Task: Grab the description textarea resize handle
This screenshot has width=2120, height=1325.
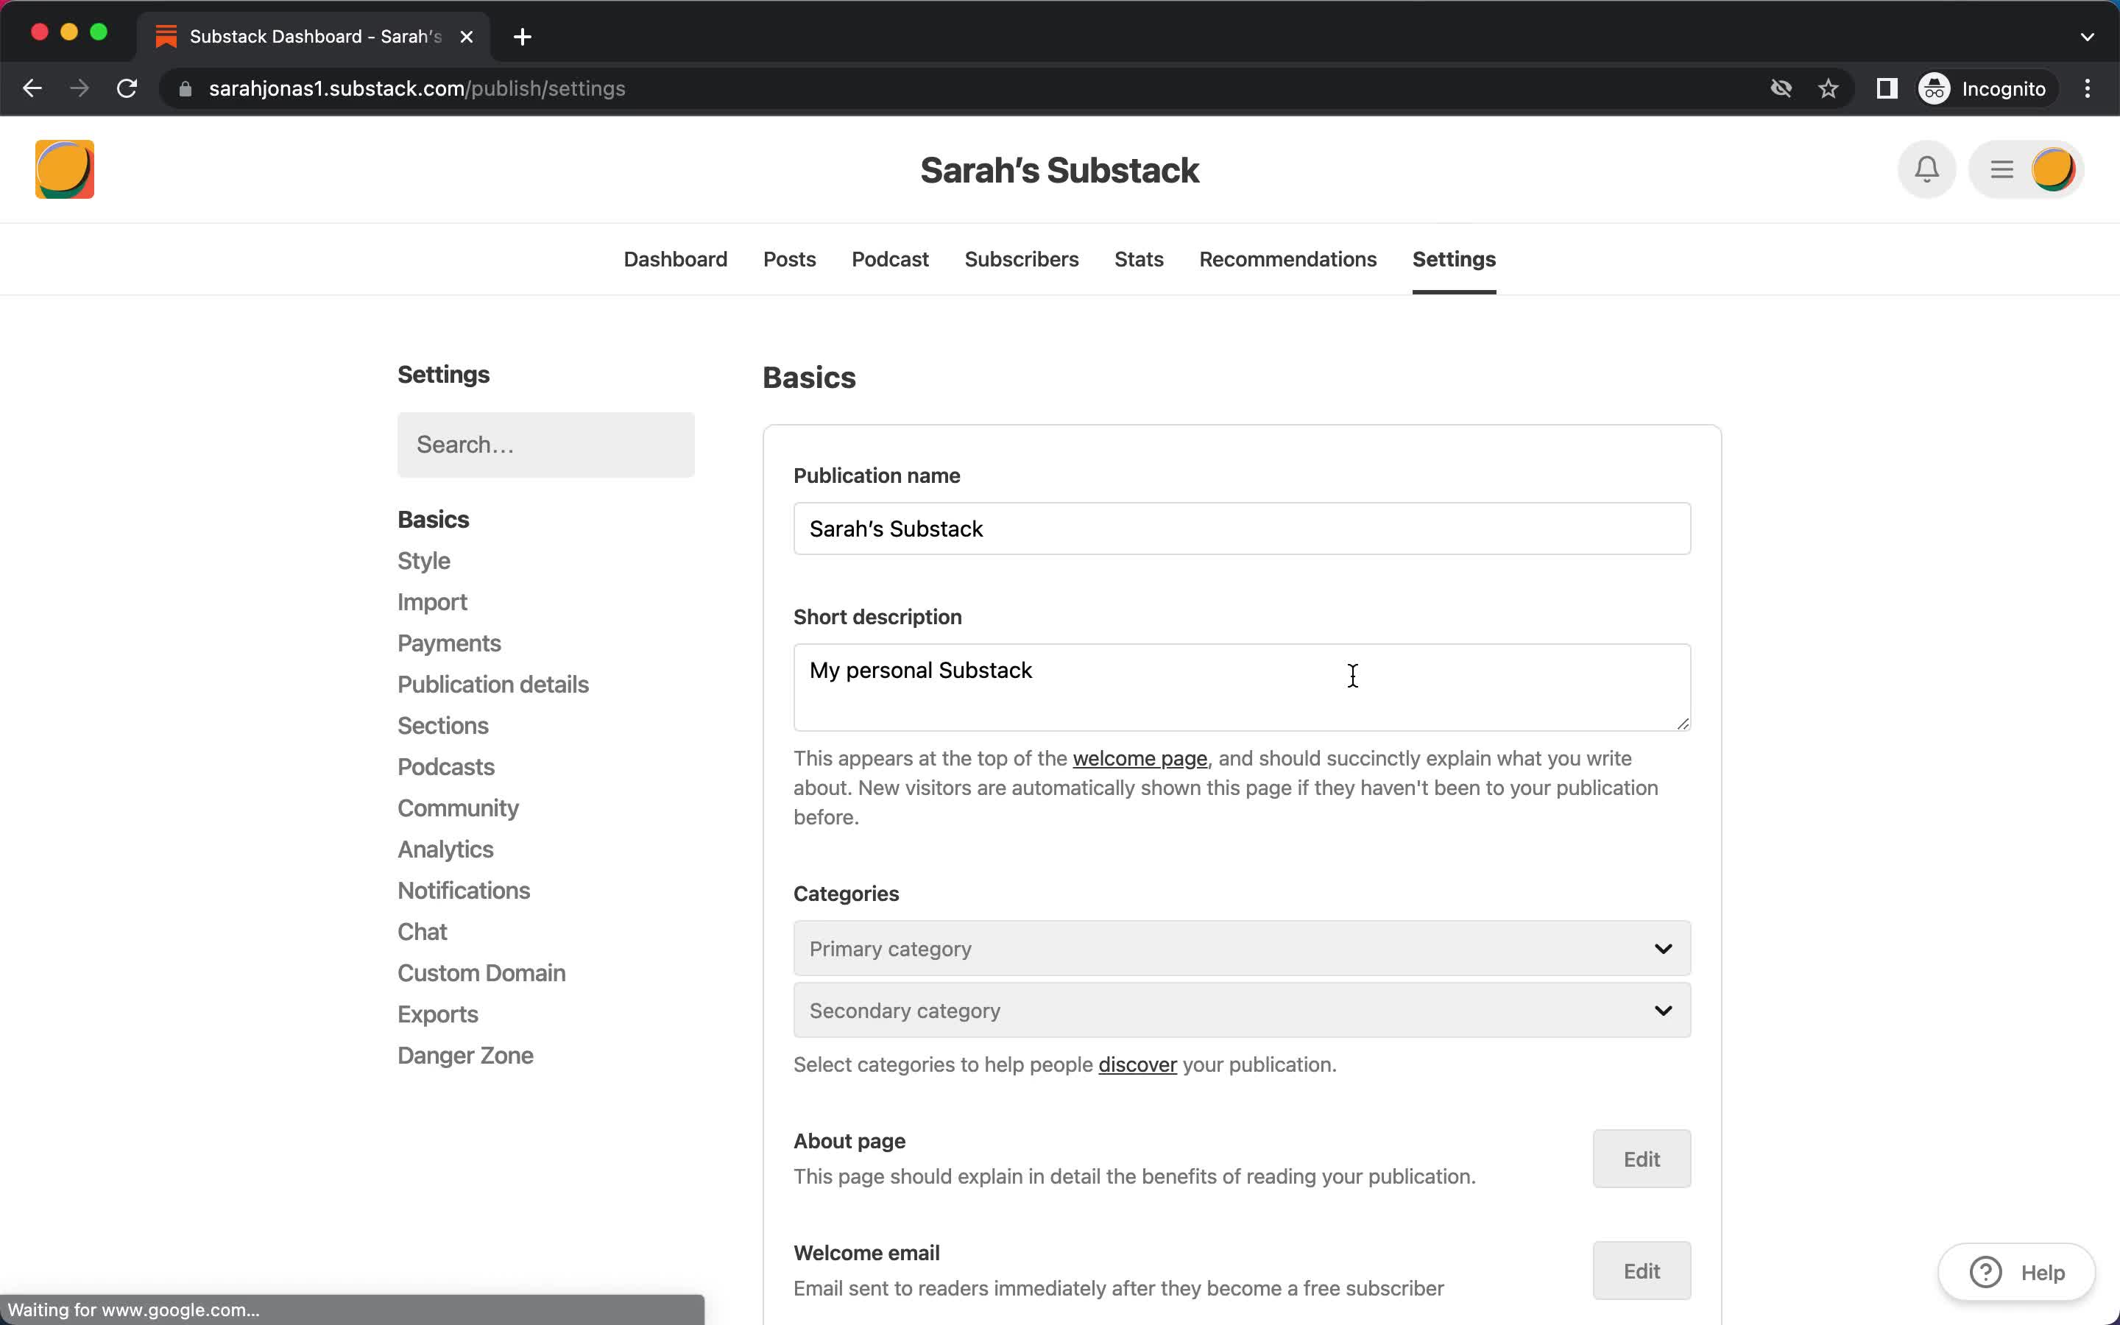Action: click(1682, 723)
